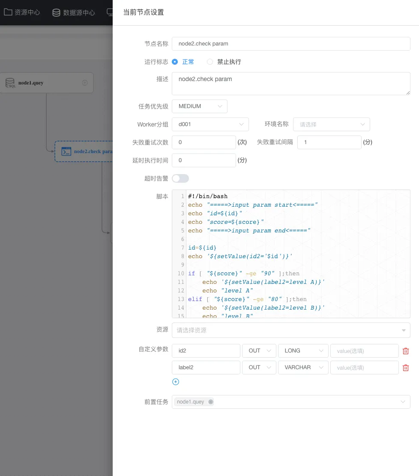Viewport: 419px width, 476px height.
Task: Click the 失败重试次数 input field
Action: coord(204,142)
